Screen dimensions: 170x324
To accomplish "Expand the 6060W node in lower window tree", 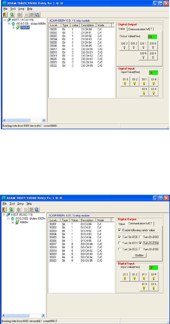I will click(13, 222).
